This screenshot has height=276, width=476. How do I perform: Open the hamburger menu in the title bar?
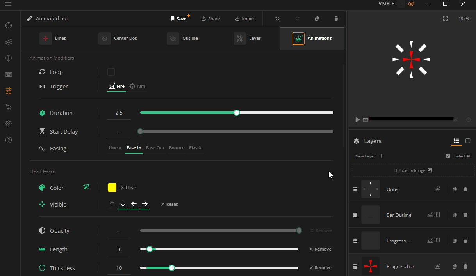[x=8, y=4]
